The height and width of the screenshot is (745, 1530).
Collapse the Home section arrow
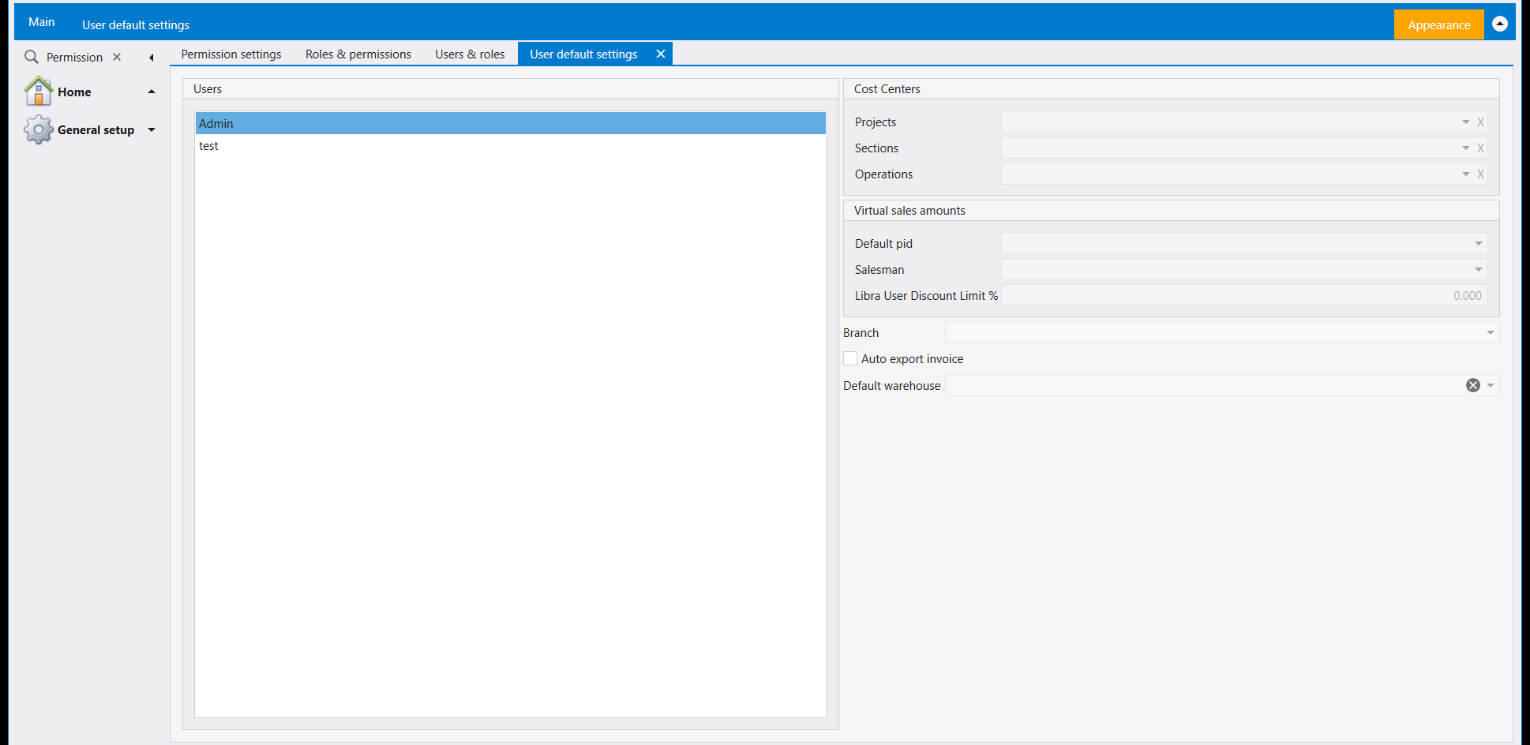(x=152, y=92)
